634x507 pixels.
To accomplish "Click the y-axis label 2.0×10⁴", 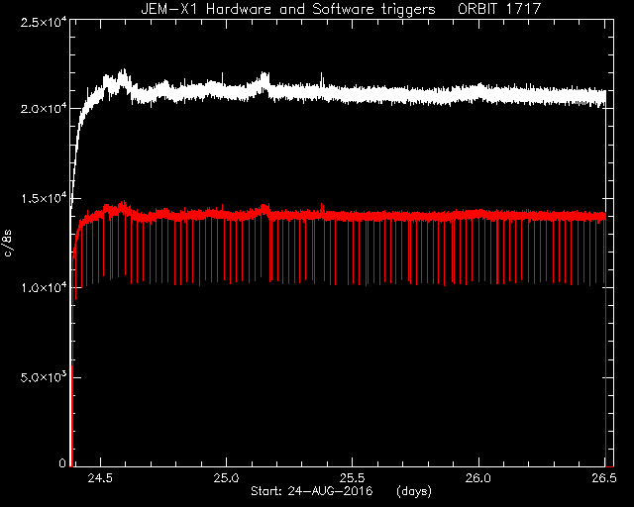I will click(44, 108).
